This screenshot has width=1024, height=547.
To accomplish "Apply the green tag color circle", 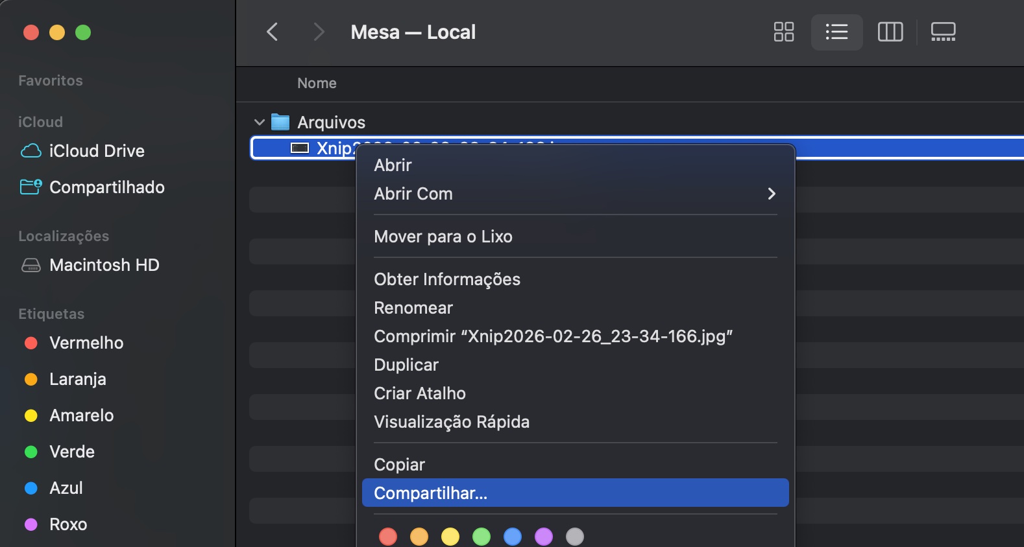I will click(482, 537).
